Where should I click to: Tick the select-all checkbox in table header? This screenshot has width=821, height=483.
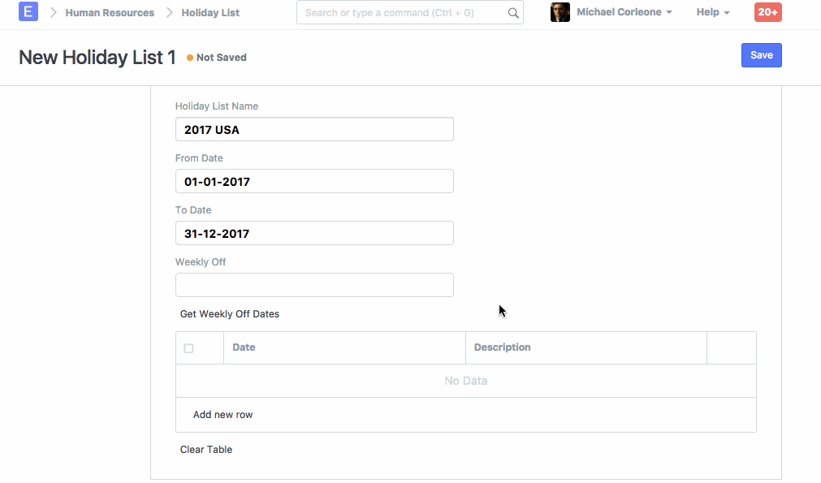click(189, 348)
